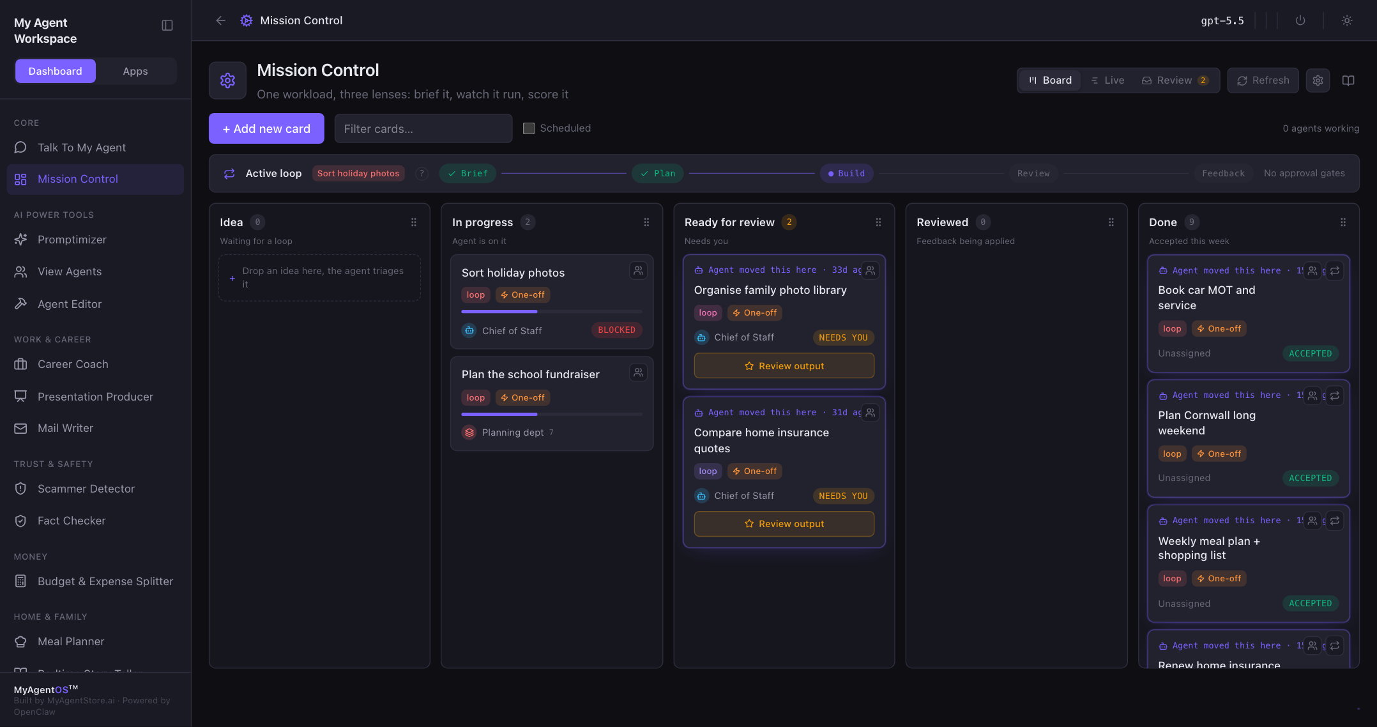1377x727 pixels.
Task: Open Promptimizer tool
Action: pos(95,240)
